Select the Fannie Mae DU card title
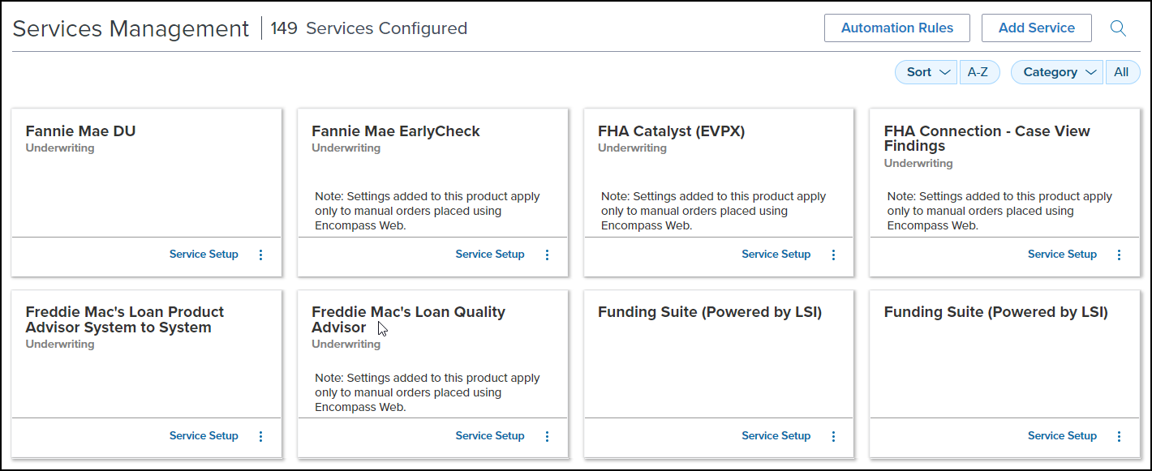Image resolution: width=1152 pixels, height=471 pixels. [80, 131]
